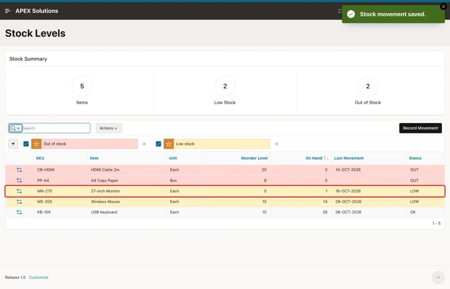Click the Record Movement button
450x289 pixels.
pyautogui.click(x=421, y=128)
